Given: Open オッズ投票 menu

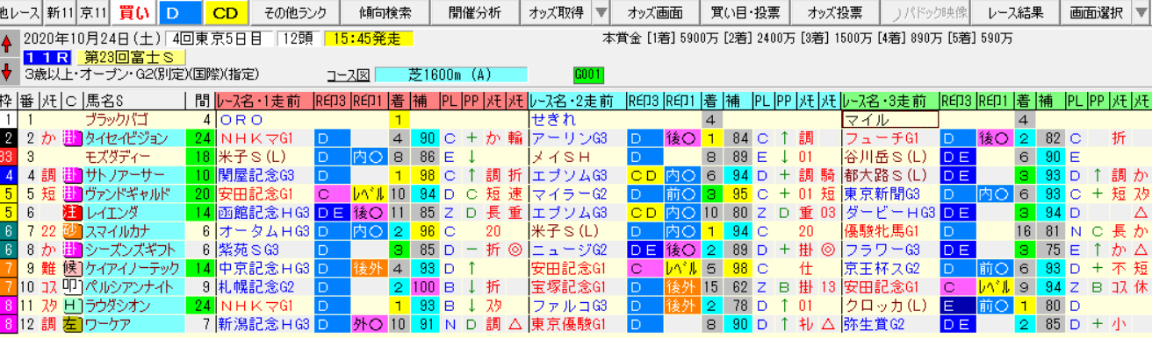Looking at the screenshot, I should (x=835, y=12).
